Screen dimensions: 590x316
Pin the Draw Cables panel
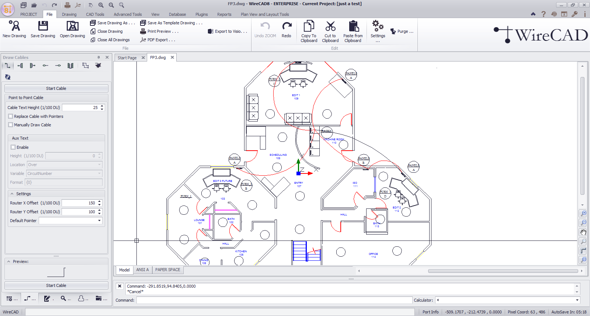[98, 57]
